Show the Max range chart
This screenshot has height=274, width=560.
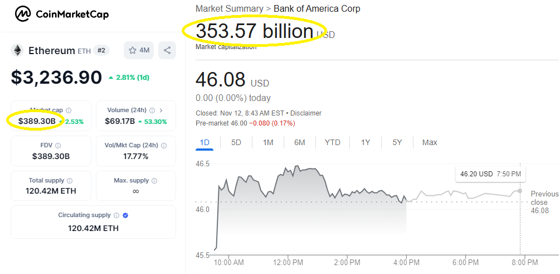430,143
